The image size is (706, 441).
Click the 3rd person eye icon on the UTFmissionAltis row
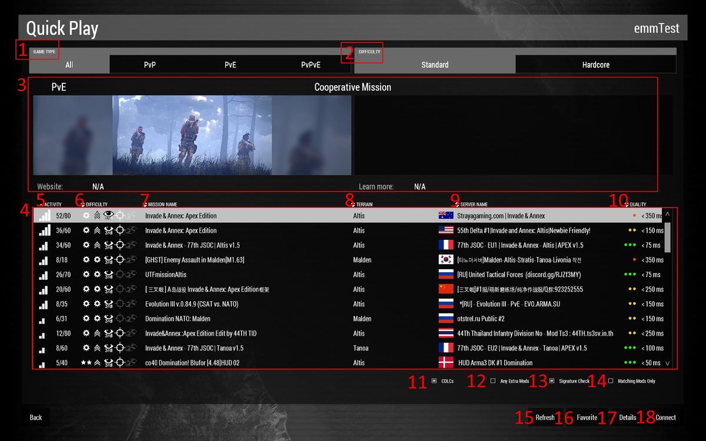pos(108,274)
